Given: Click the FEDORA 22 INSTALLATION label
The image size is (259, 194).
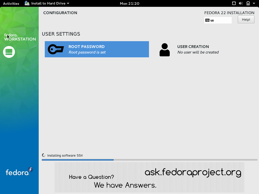Looking at the screenshot, I should tap(229, 13).
